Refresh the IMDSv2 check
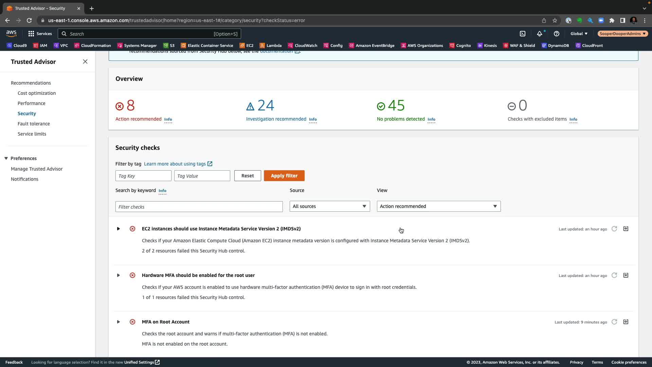Viewport: 652px width, 367px height. 614,229
